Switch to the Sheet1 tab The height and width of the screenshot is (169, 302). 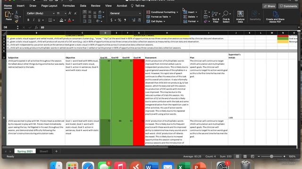click(44, 151)
